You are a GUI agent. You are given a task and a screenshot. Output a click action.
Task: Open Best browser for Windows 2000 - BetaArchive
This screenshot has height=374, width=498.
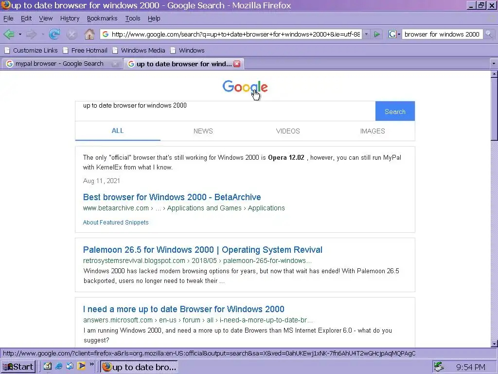click(x=172, y=197)
